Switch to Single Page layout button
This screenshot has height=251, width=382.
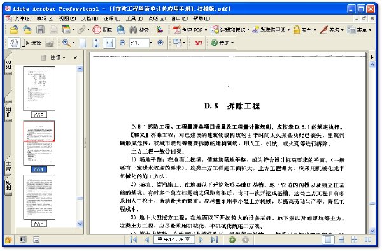(x=328, y=240)
